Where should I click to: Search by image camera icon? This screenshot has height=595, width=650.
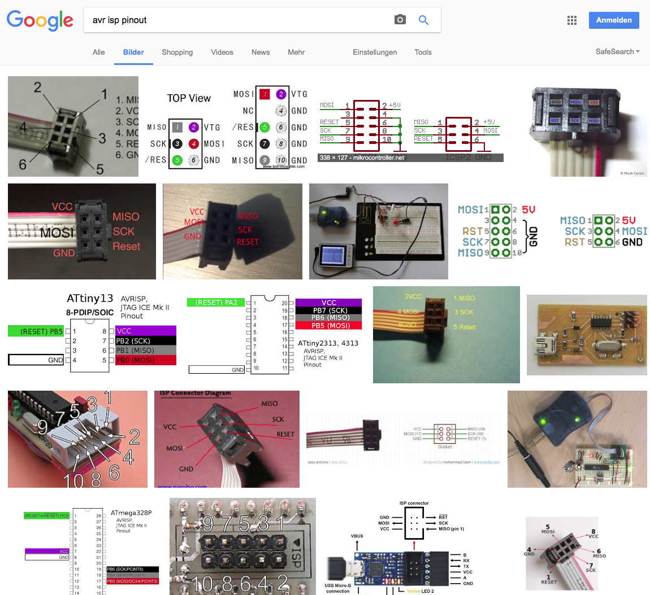coord(400,20)
